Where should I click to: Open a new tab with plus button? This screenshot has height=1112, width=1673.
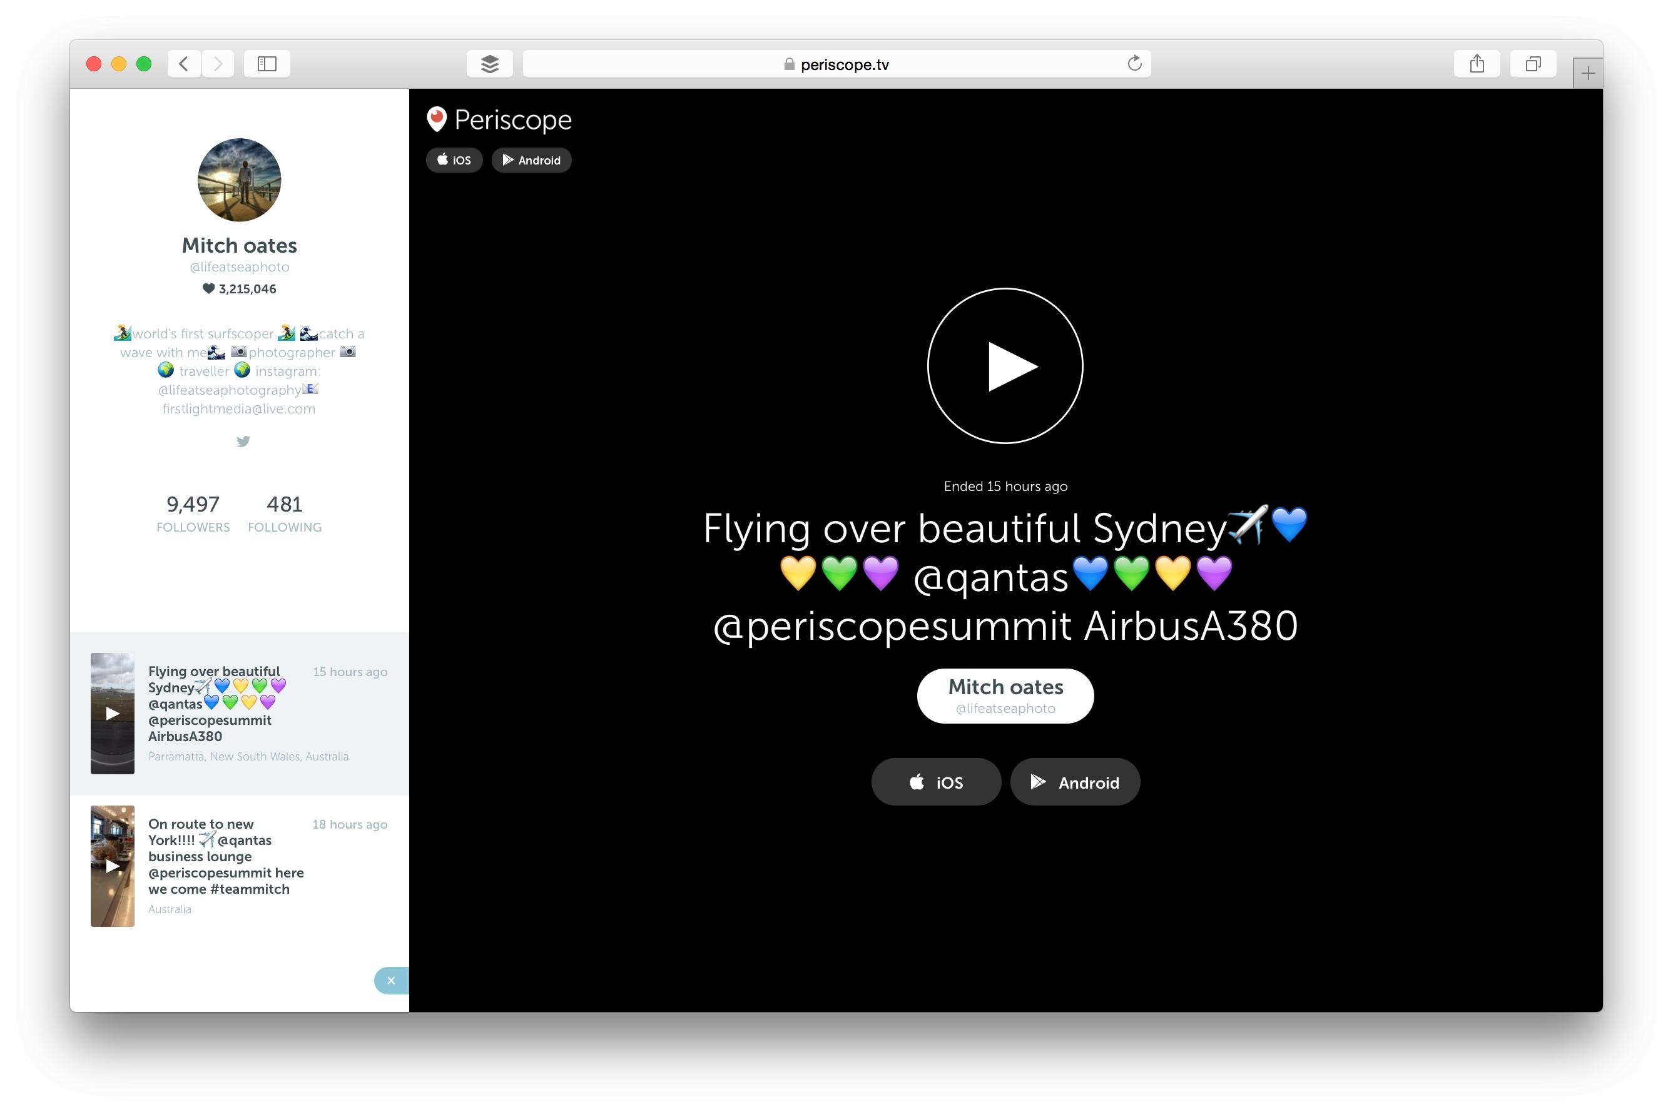[x=1588, y=73]
